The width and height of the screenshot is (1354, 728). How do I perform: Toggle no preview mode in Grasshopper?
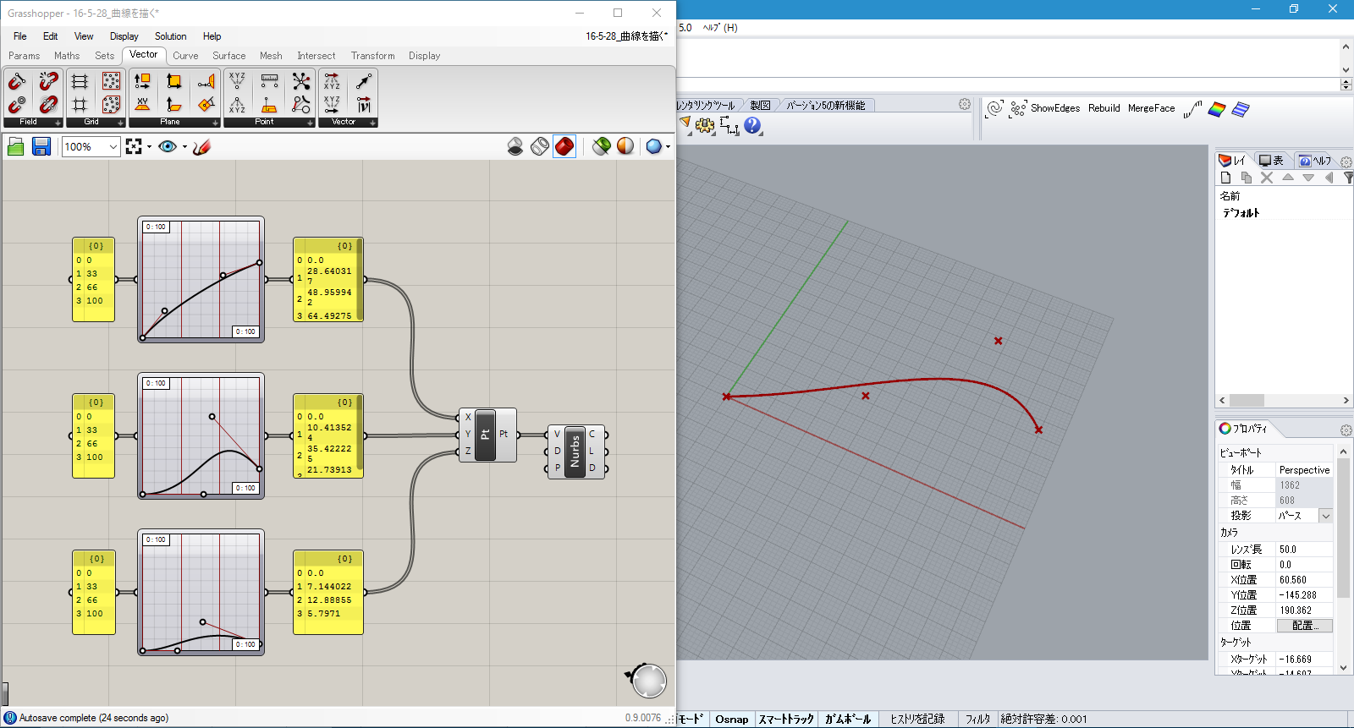pyautogui.click(x=515, y=146)
